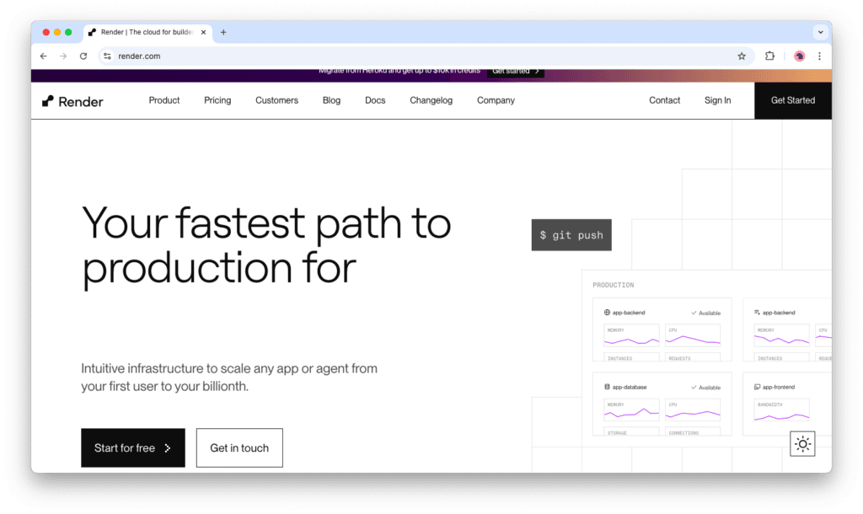Viewport: 863px width, 514px height.
Task: Open the Docs link
Action: [375, 100]
